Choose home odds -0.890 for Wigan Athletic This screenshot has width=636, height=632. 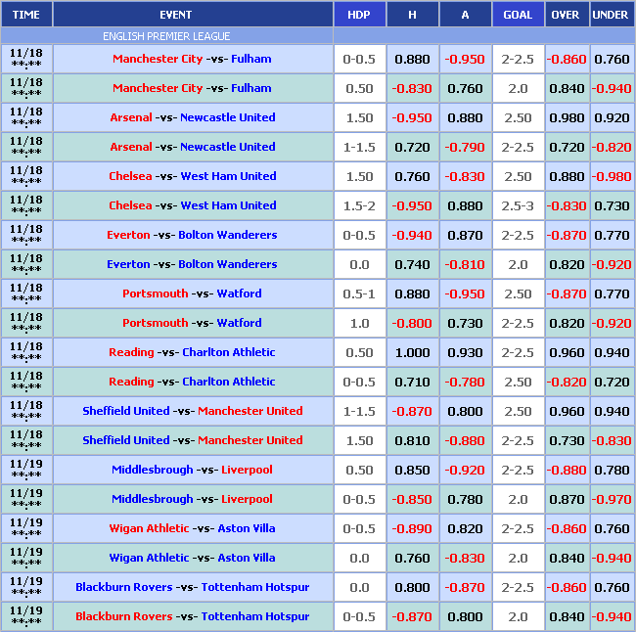[x=412, y=528]
